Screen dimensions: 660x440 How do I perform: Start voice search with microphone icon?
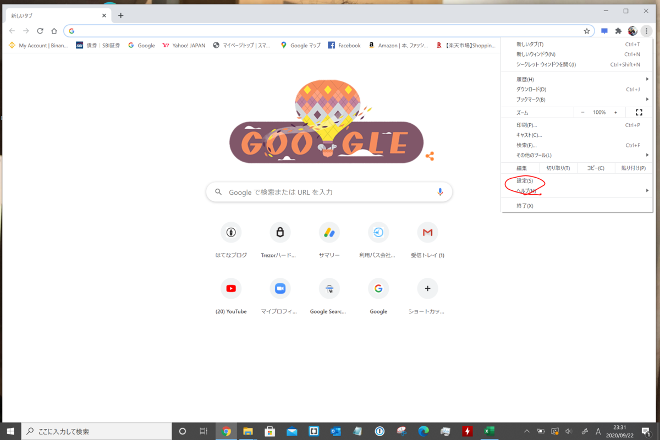click(x=440, y=192)
